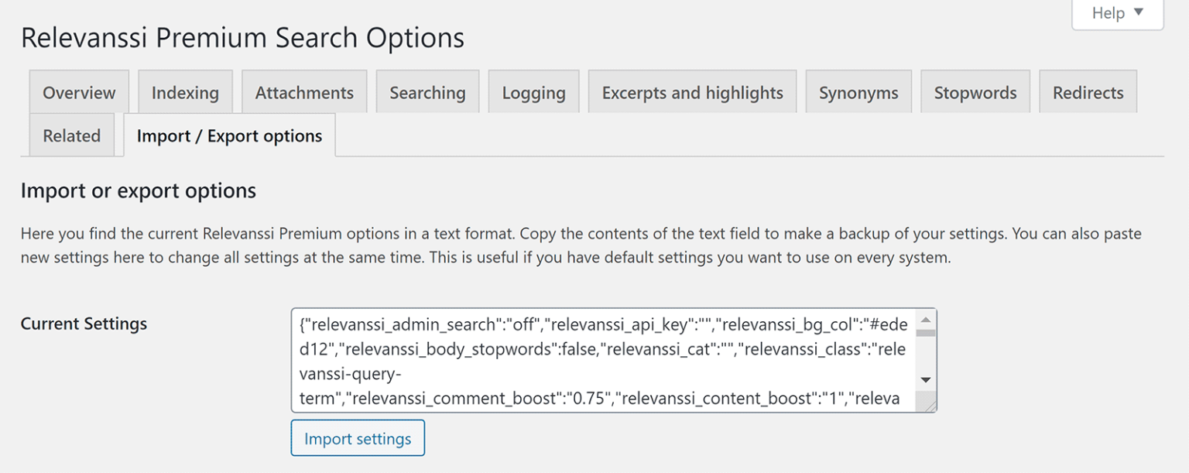Select the Import / Export options tab
The image size is (1189, 473).
coord(230,135)
